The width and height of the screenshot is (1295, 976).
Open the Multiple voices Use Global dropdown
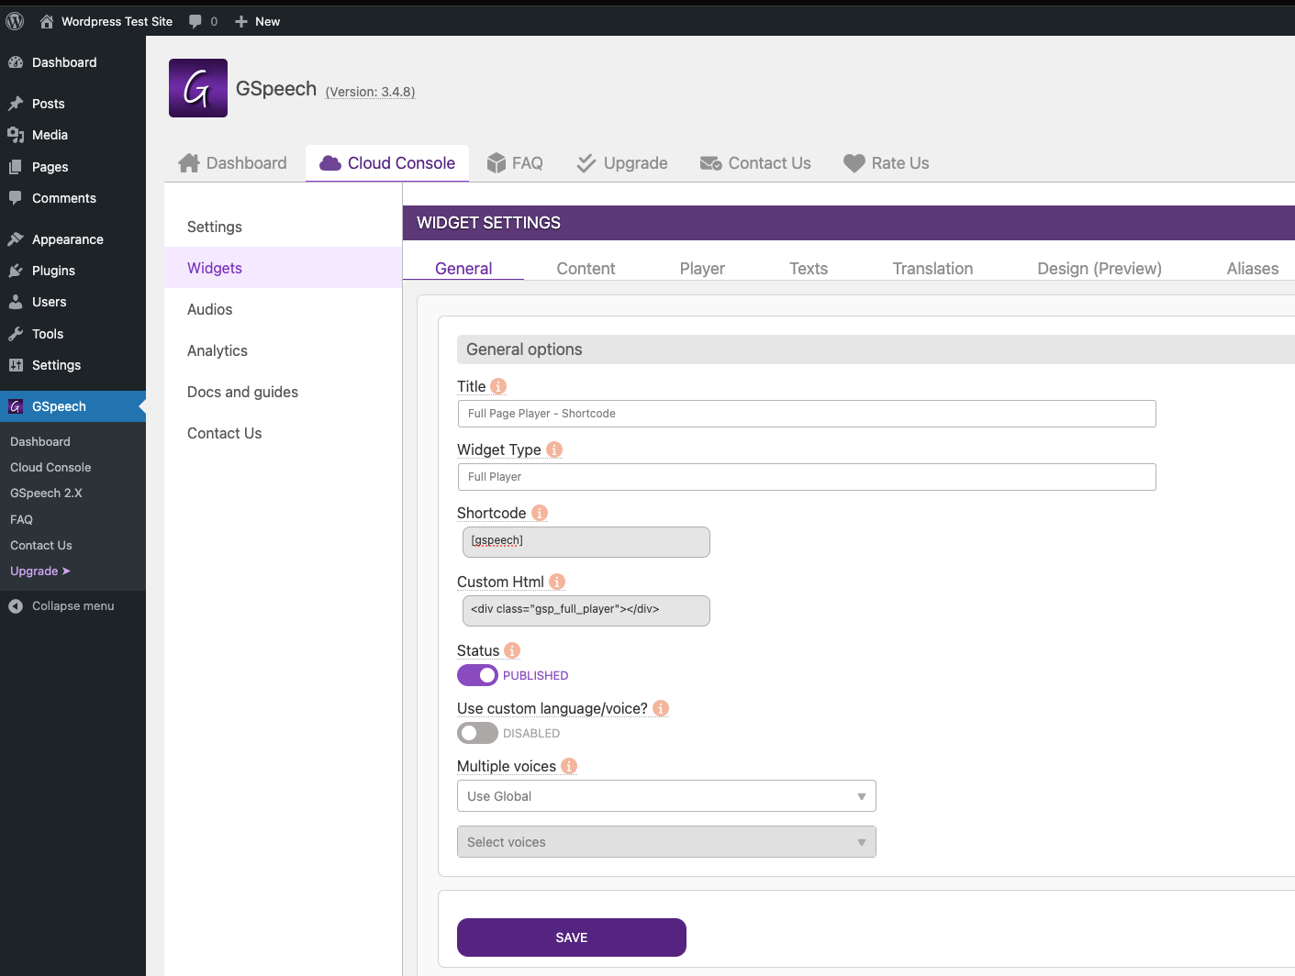(666, 796)
